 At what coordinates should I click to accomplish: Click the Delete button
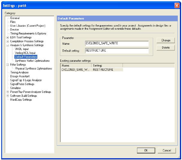point(166,48)
